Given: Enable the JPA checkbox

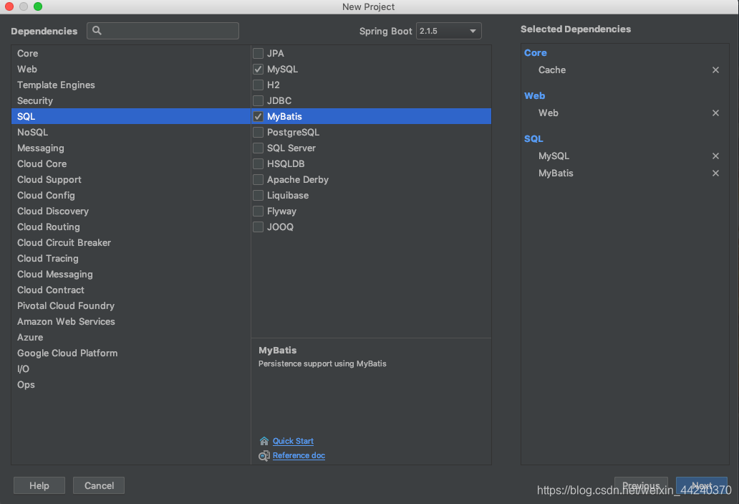Looking at the screenshot, I should tap(258, 53).
